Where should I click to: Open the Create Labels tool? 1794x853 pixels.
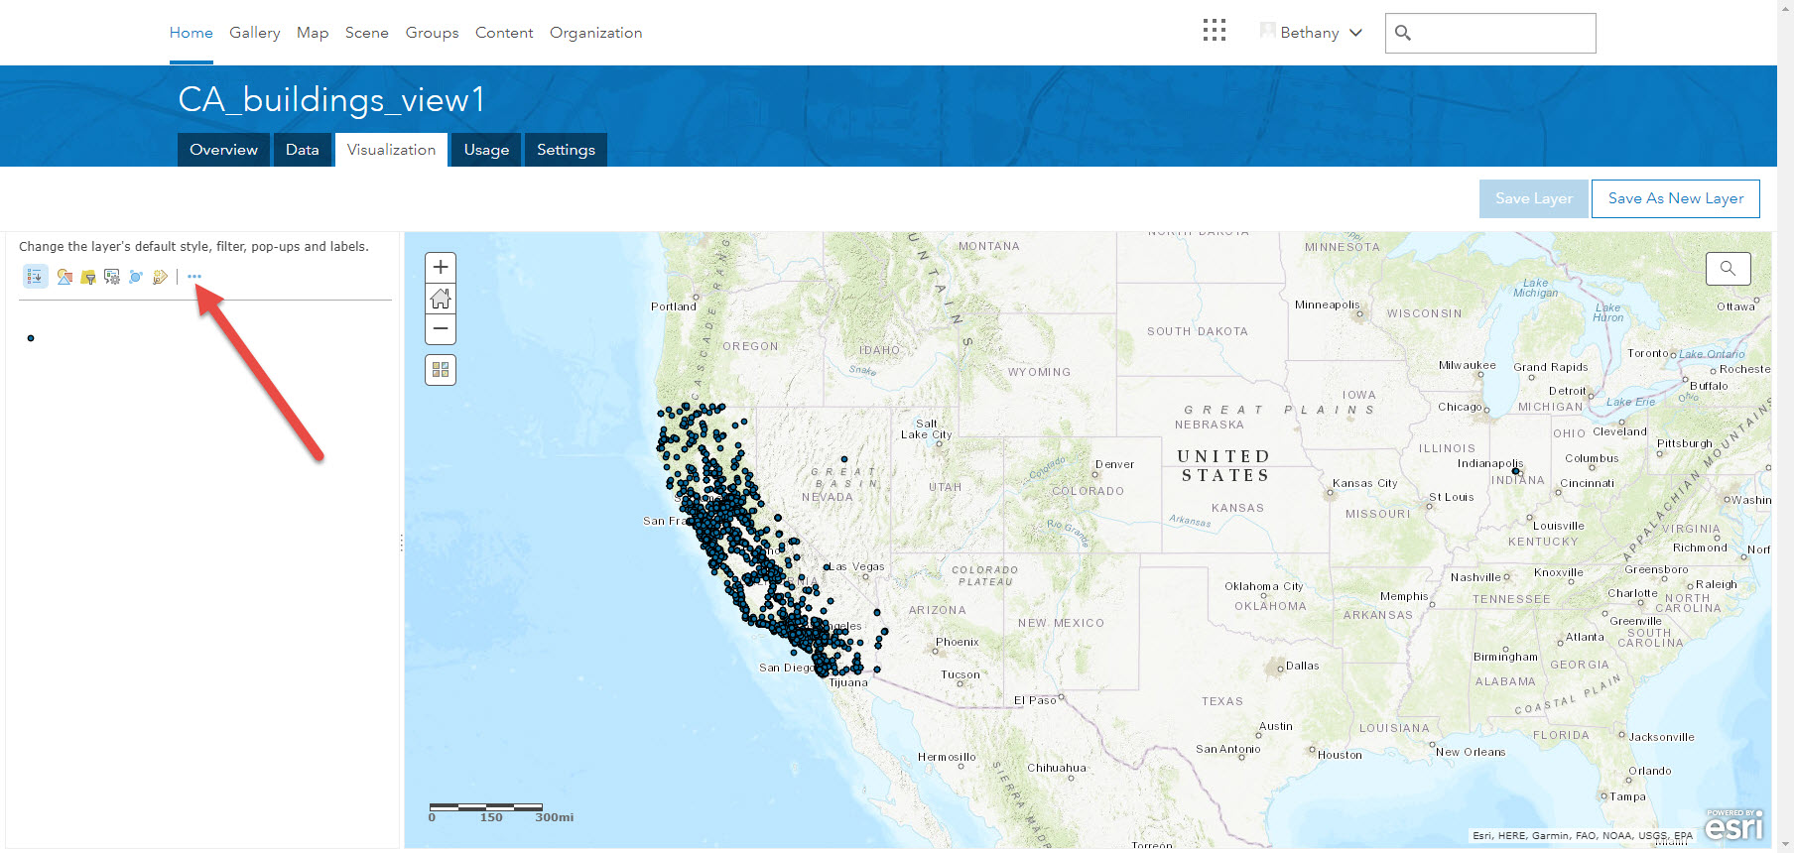point(160,277)
